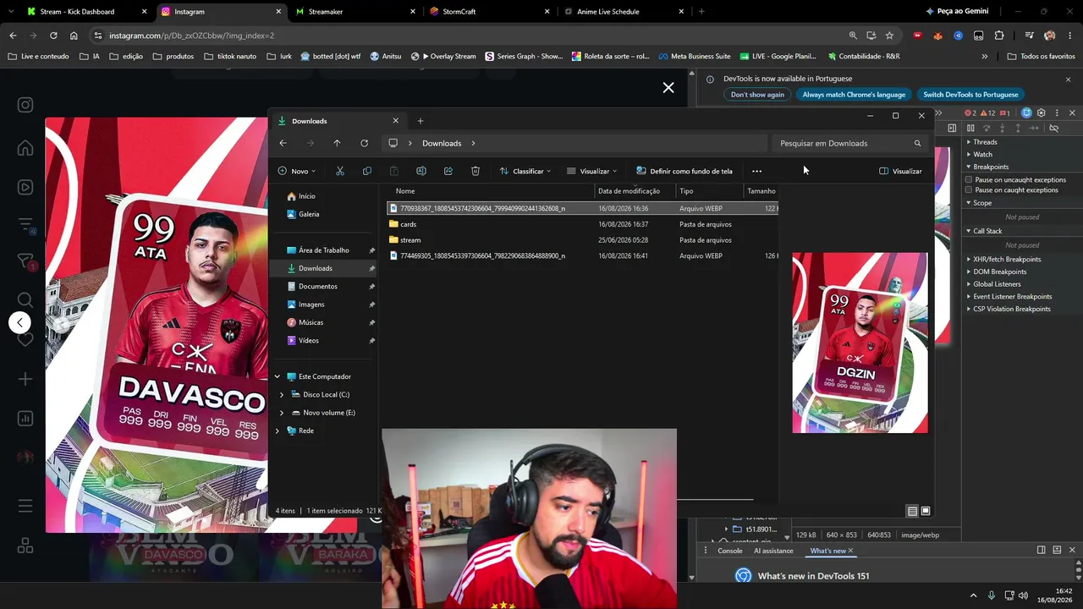The width and height of the screenshot is (1083, 609).
Task: Open the Novo dropdown in Explorer
Action: (x=297, y=171)
